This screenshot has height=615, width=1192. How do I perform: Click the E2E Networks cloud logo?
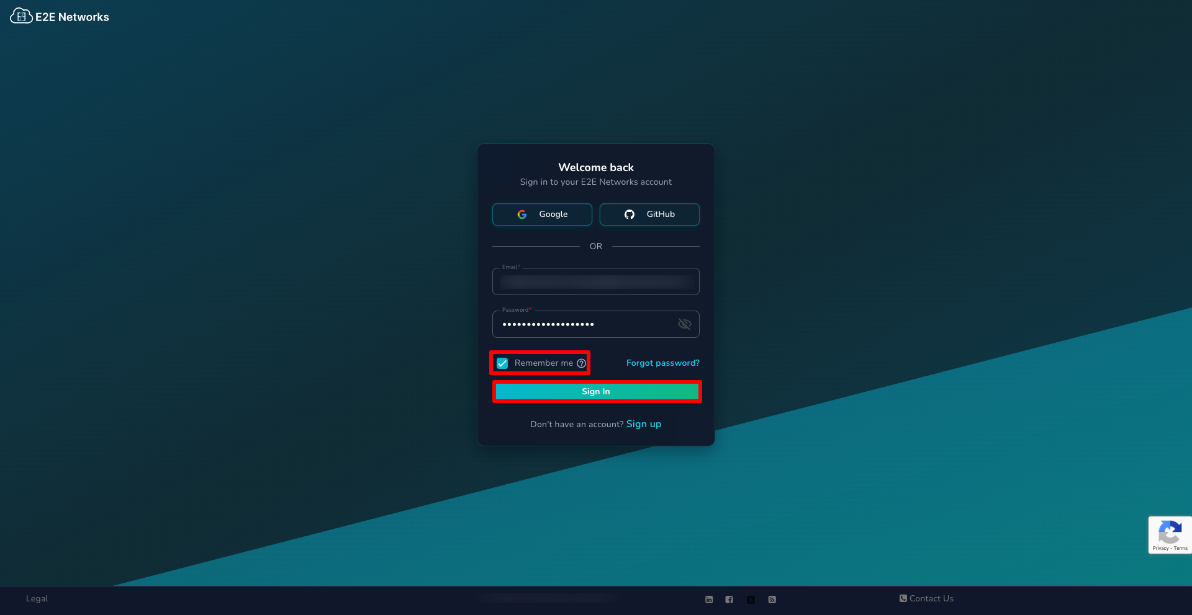21,16
